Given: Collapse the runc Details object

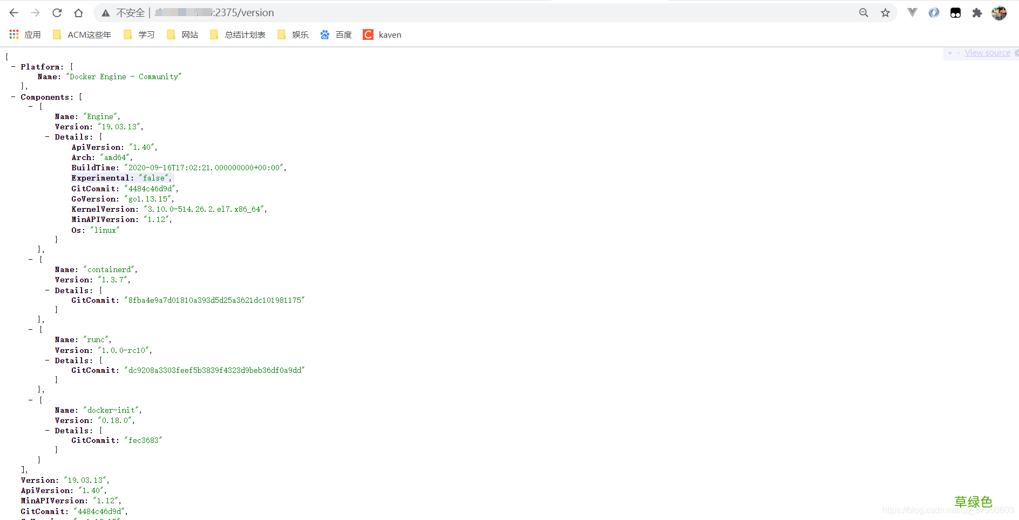Looking at the screenshot, I should click(x=47, y=360).
